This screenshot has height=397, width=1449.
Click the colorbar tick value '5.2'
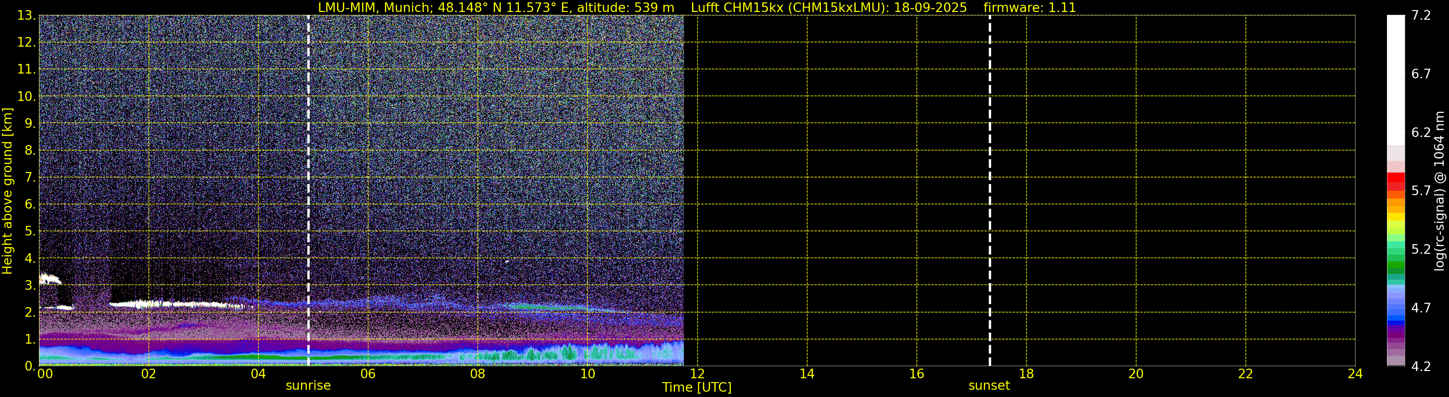click(x=1421, y=249)
